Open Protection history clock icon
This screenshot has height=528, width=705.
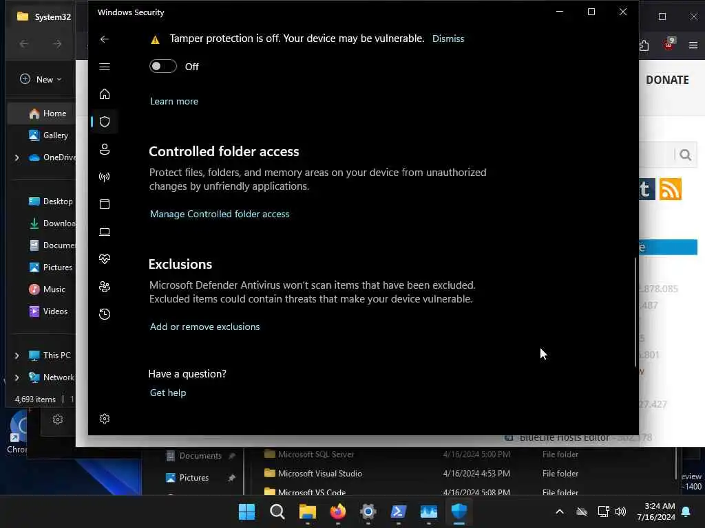point(105,313)
